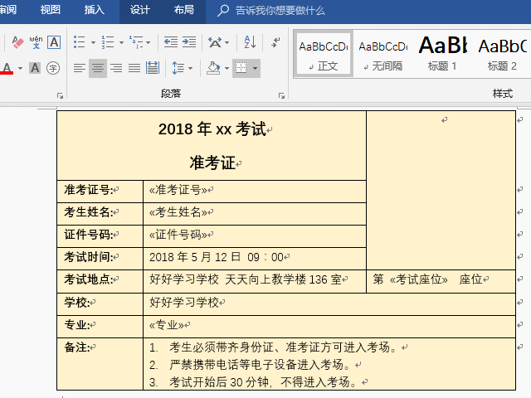This screenshot has height=398, width=531.
Task: Apply character border icon
Action: [x=54, y=42]
